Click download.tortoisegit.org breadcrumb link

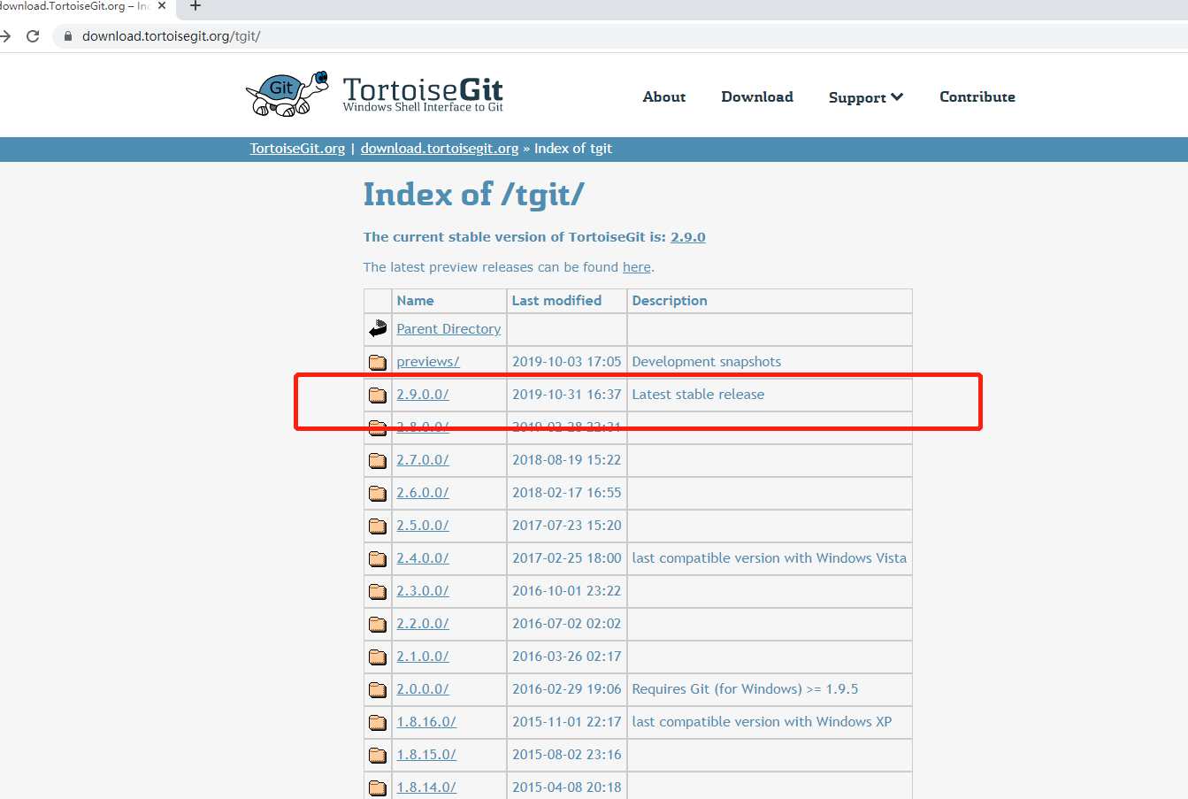pyautogui.click(x=440, y=149)
